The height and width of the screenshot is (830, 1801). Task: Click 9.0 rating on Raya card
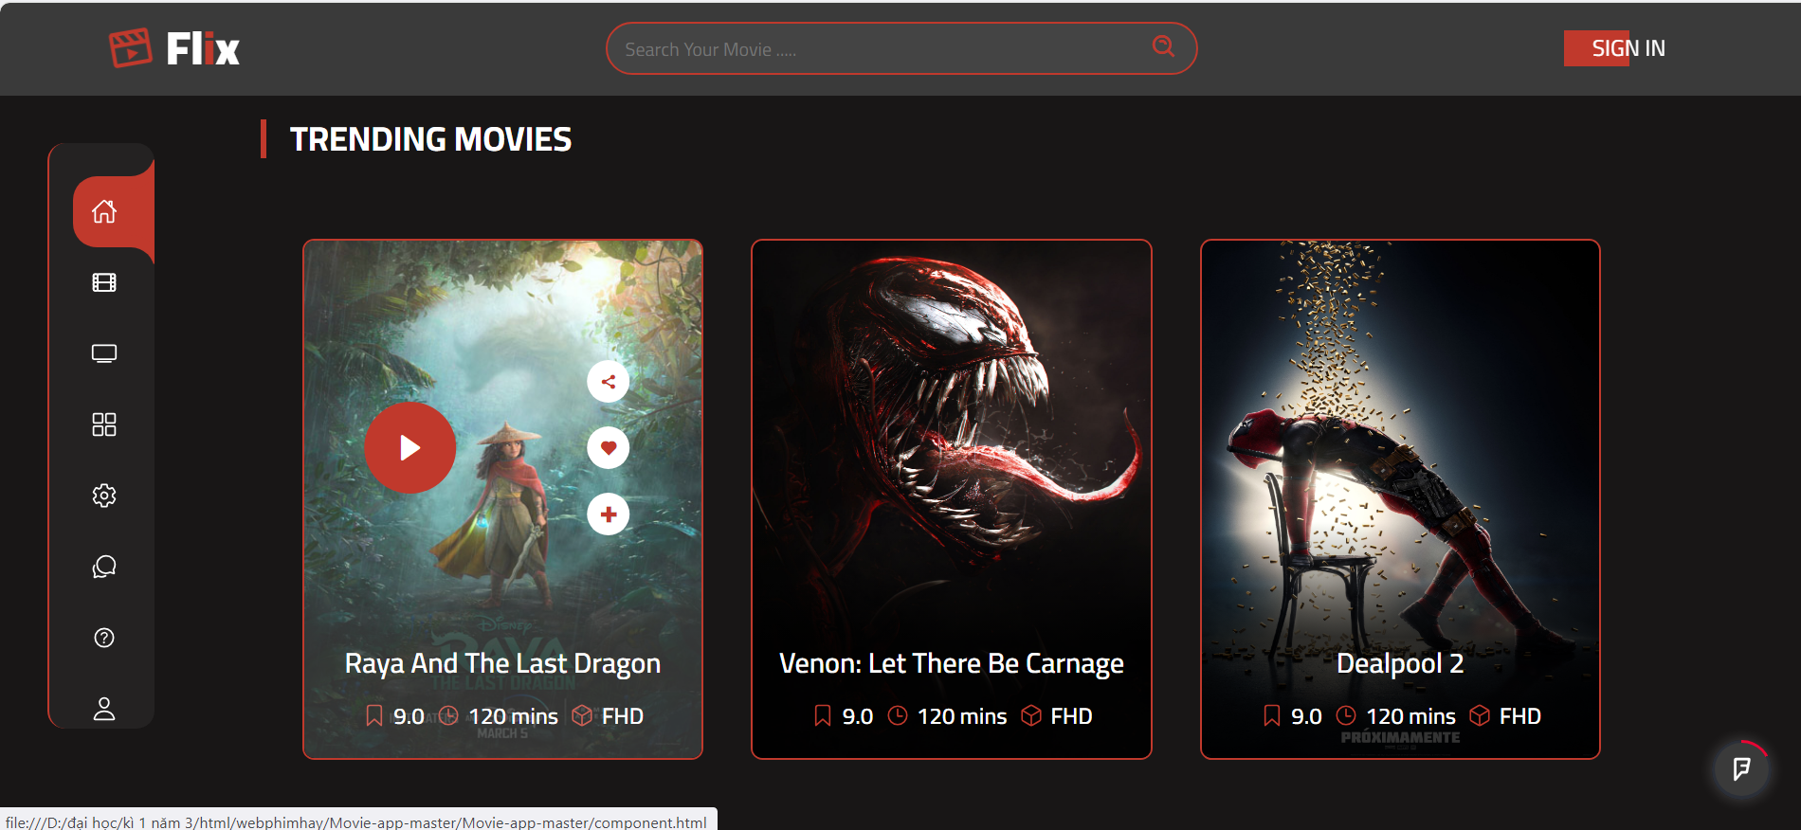pyautogui.click(x=409, y=716)
